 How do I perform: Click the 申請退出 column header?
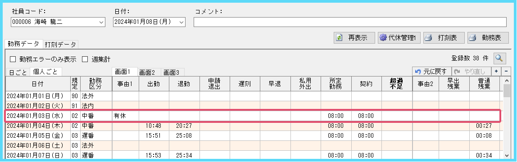[215, 84]
